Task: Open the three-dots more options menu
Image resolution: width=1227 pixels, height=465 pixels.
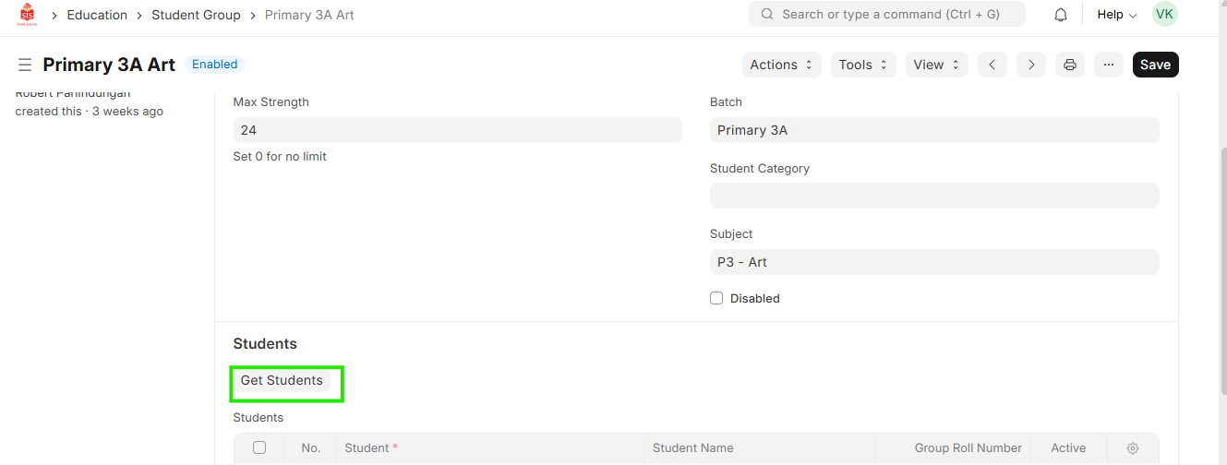Action: pos(1109,65)
